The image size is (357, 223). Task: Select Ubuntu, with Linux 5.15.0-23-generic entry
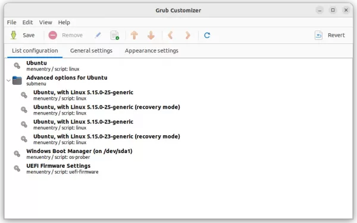(178, 125)
